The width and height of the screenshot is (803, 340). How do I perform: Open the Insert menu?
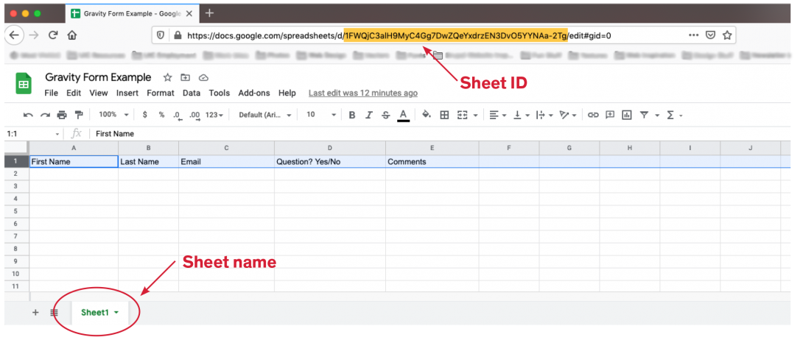point(127,93)
